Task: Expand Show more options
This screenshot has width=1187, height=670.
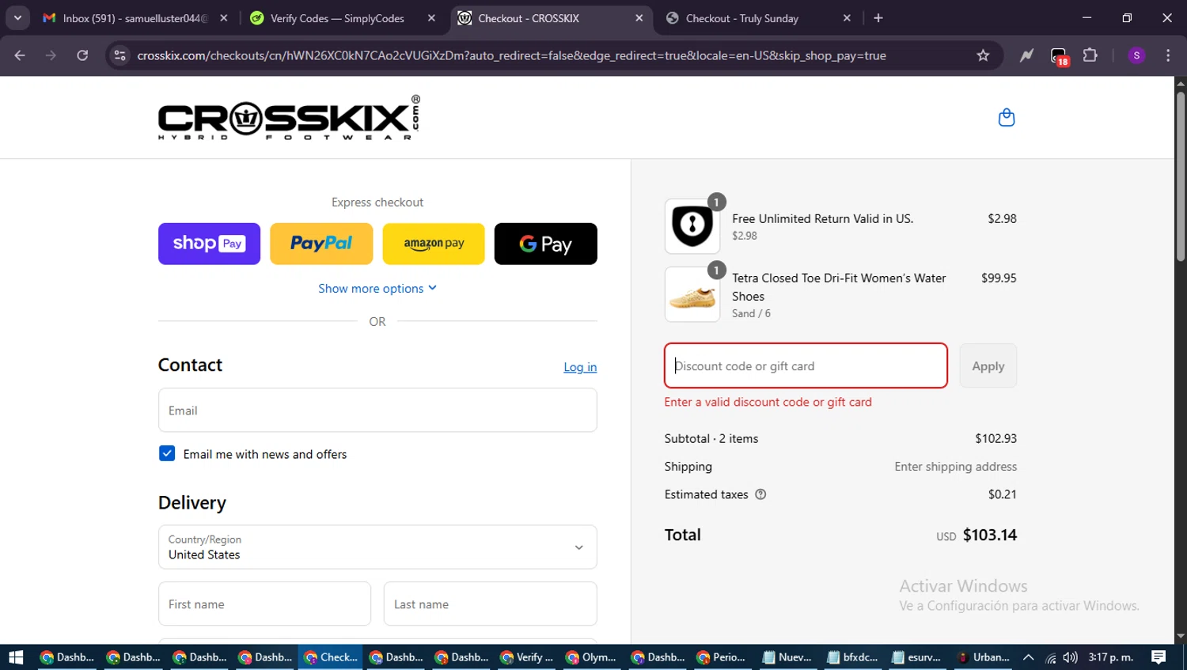Action: 377,289
